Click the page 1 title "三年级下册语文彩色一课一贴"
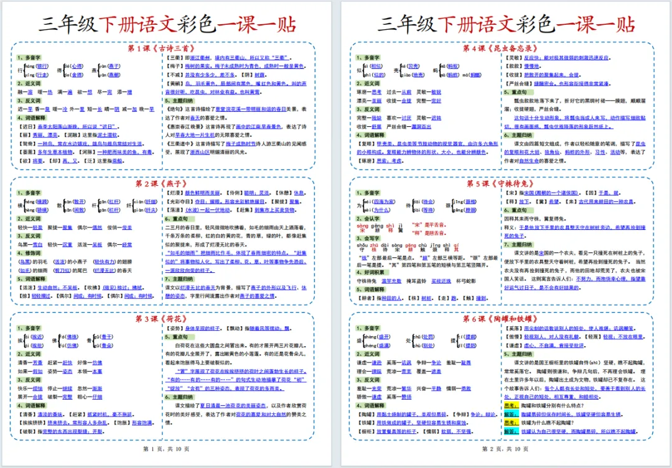The height and width of the screenshot is (468, 672). tap(167, 24)
